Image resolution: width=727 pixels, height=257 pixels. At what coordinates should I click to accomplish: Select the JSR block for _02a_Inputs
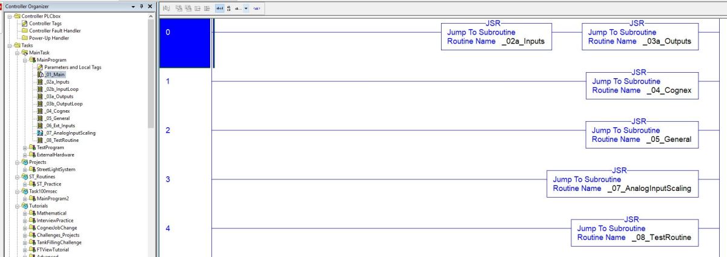497,36
